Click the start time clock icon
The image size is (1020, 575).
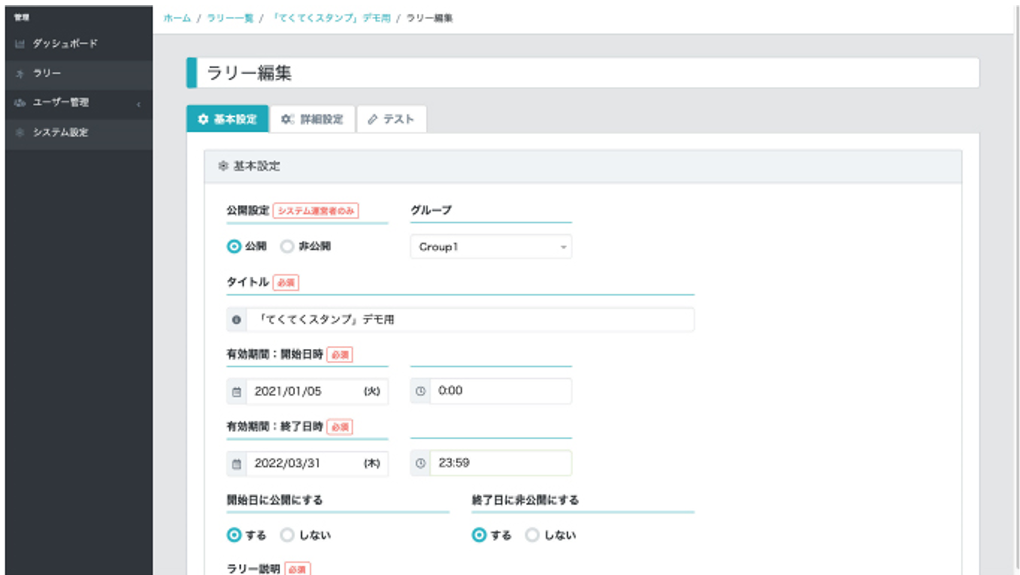click(x=421, y=391)
